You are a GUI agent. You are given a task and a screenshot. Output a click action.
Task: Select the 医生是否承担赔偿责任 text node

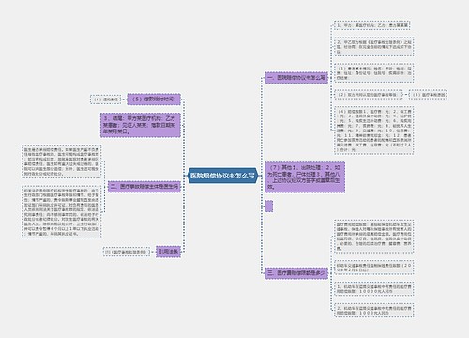tap(62, 161)
